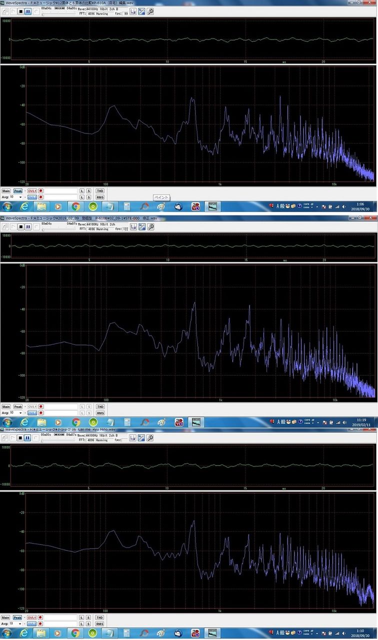The height and width of the screenshot is (640, 378).
Task: Open Chrome from taskbar above STE-000 window
Action: (75, 206)
